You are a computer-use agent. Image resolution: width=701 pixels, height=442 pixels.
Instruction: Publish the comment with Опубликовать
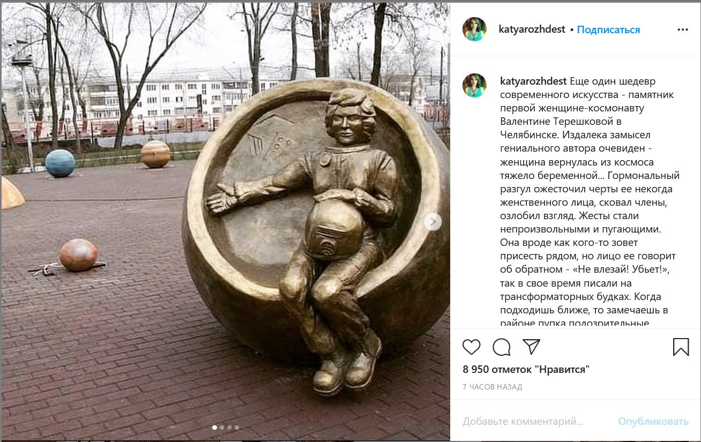tap(653, 422)
